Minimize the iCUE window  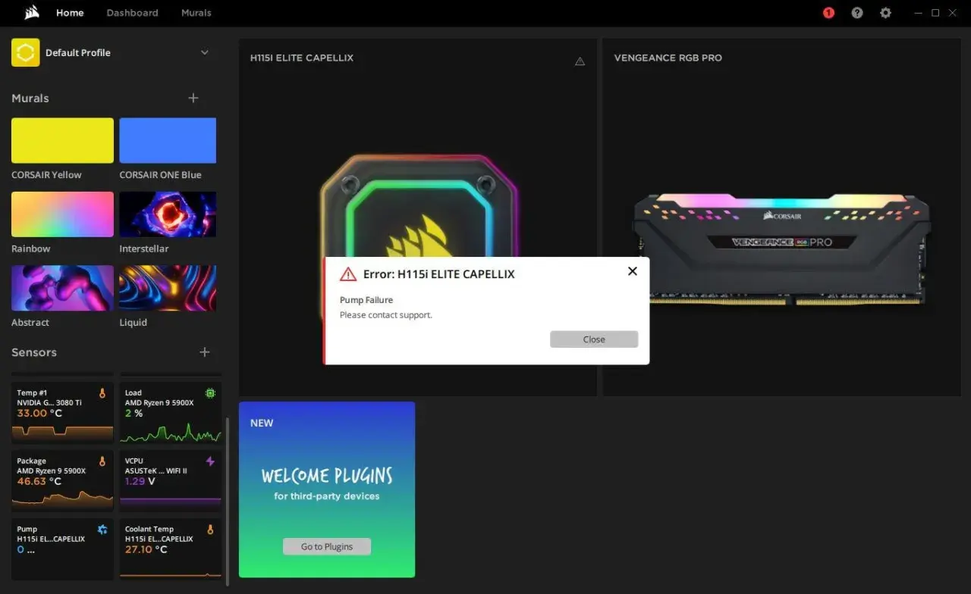pyautogui.click(x=919, y=13)
